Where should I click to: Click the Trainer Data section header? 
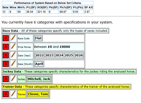(x=66, y=87)
